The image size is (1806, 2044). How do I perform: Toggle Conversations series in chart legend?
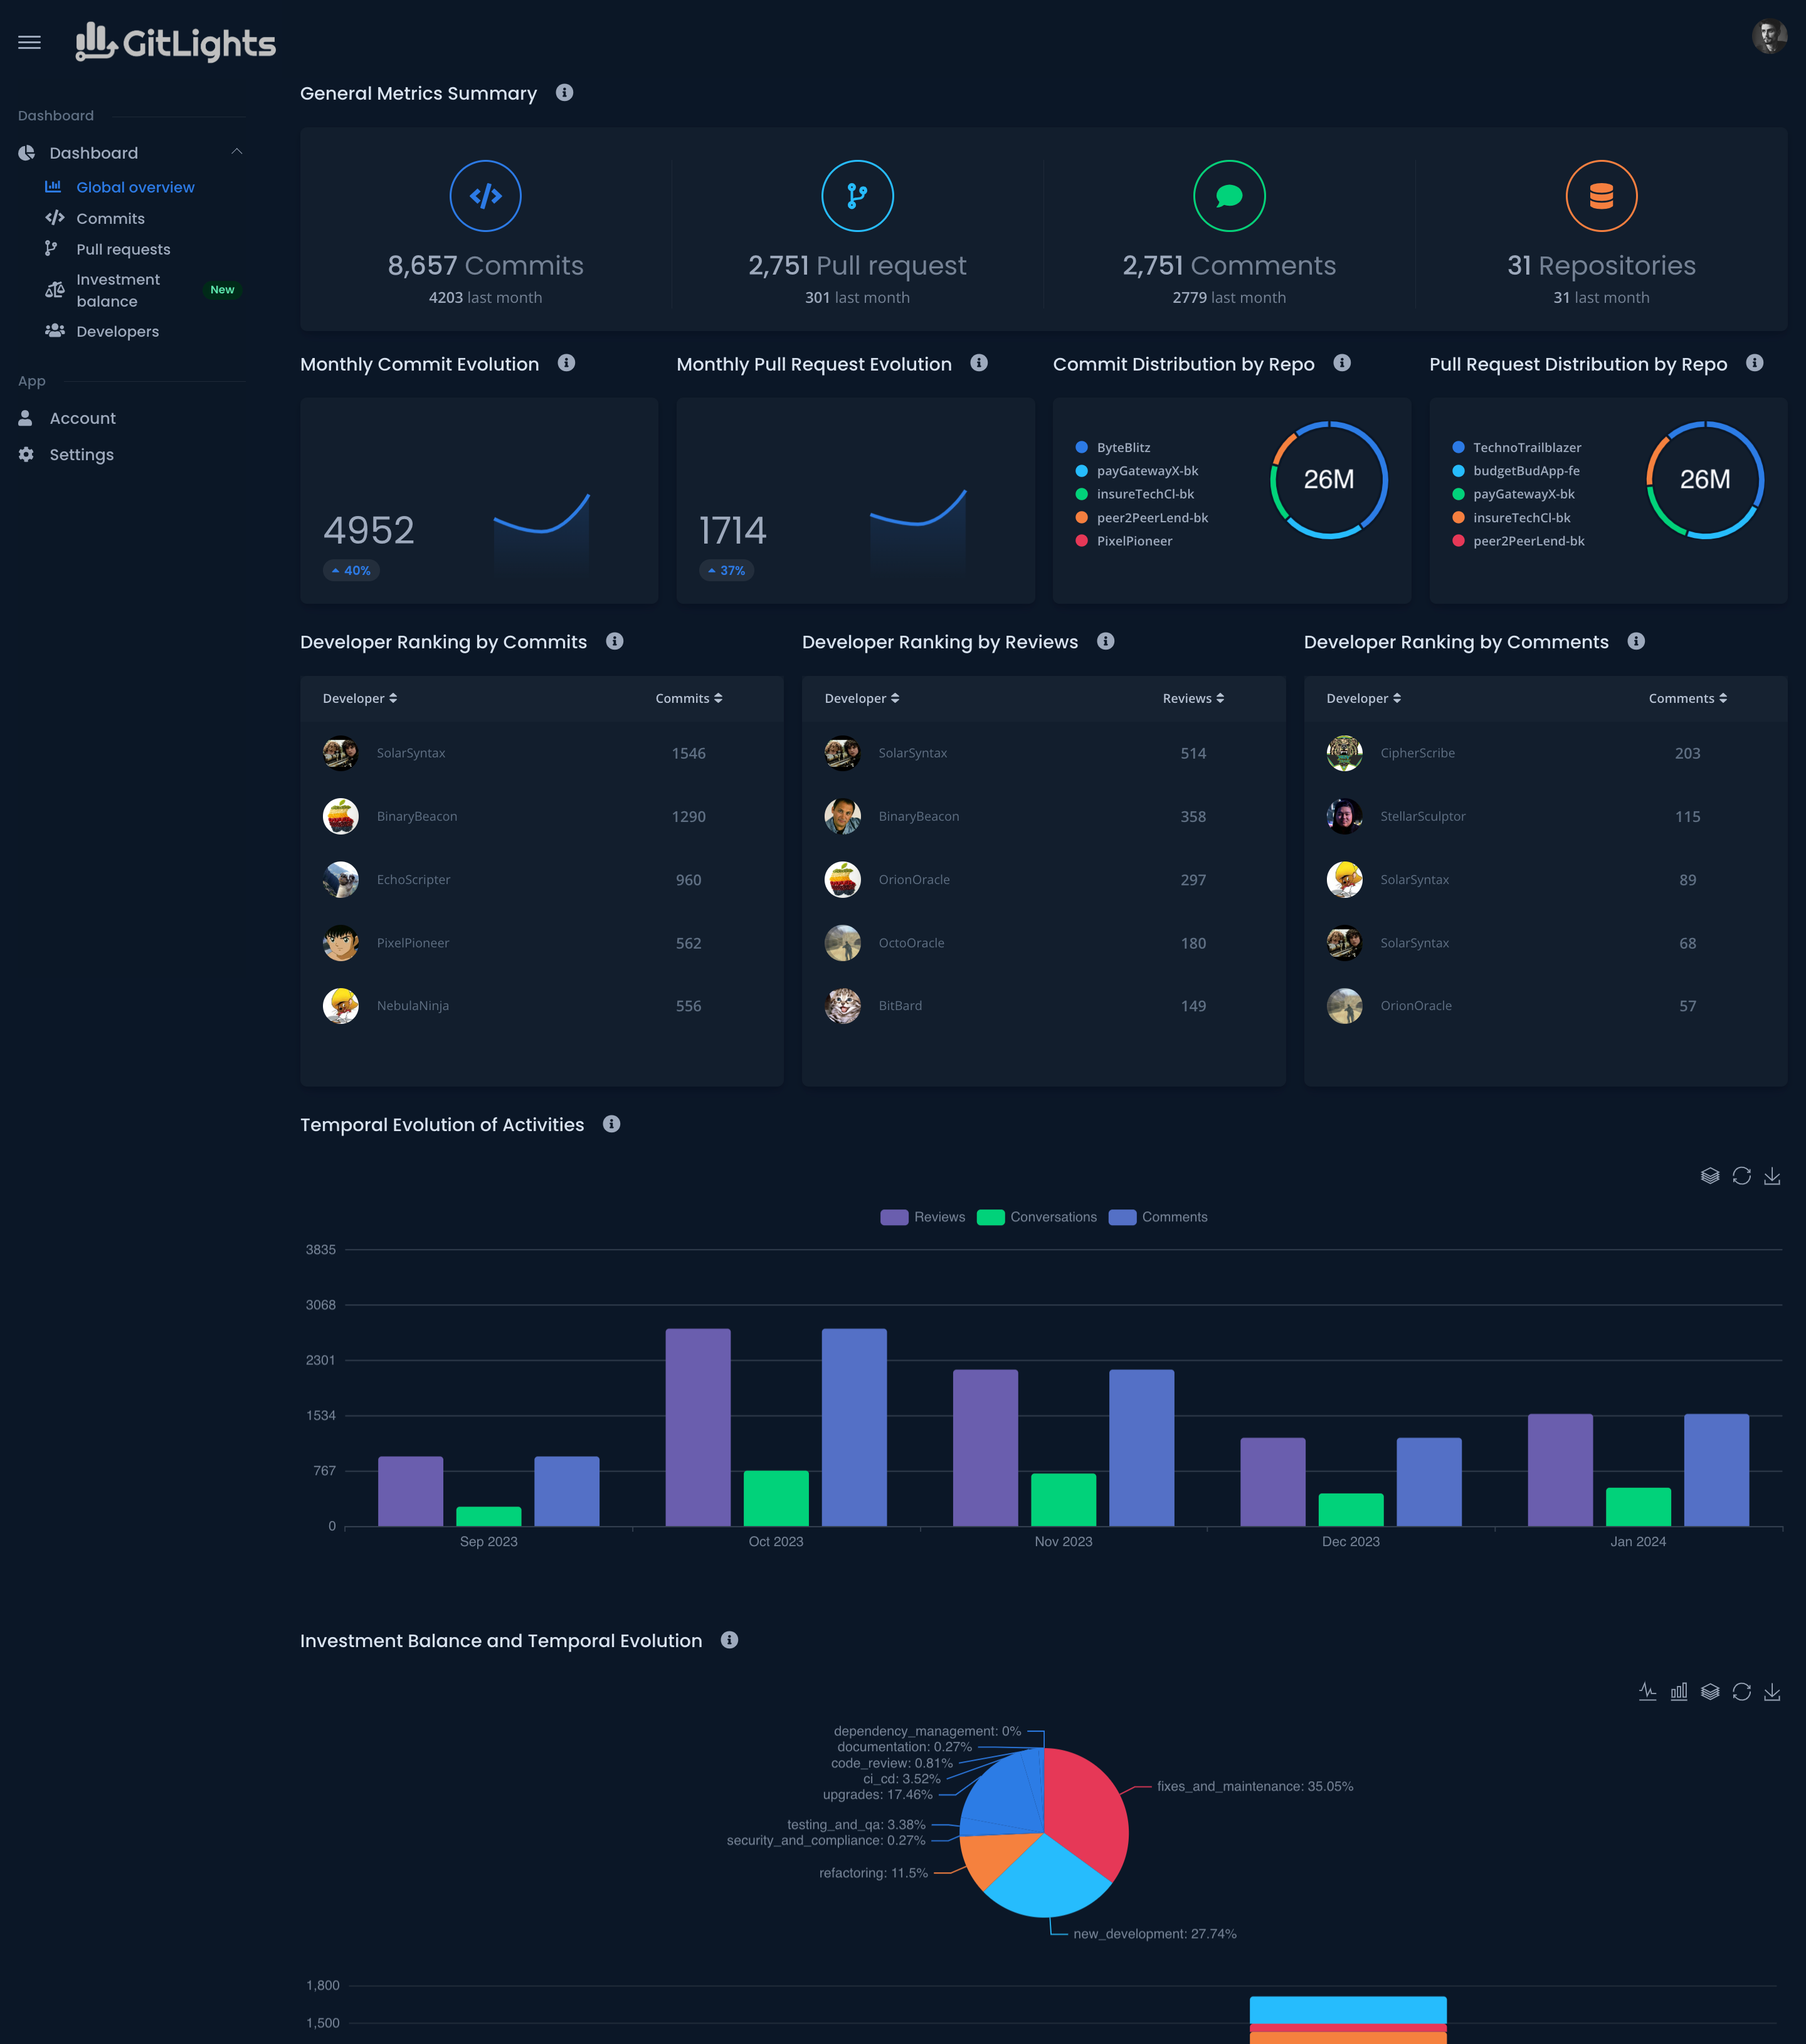(1036, 1217)
